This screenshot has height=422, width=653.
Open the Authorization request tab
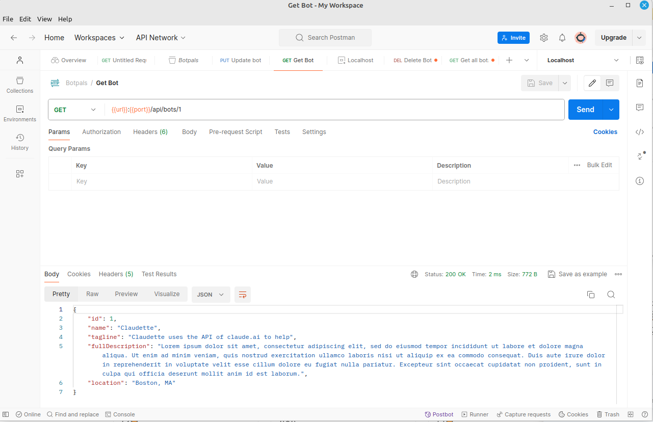101,132
